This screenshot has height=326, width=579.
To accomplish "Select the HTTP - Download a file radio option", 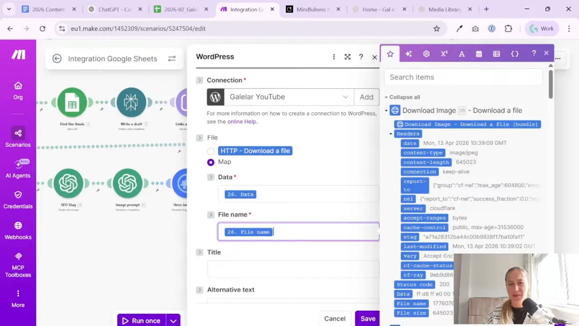I will coord(211,151).
